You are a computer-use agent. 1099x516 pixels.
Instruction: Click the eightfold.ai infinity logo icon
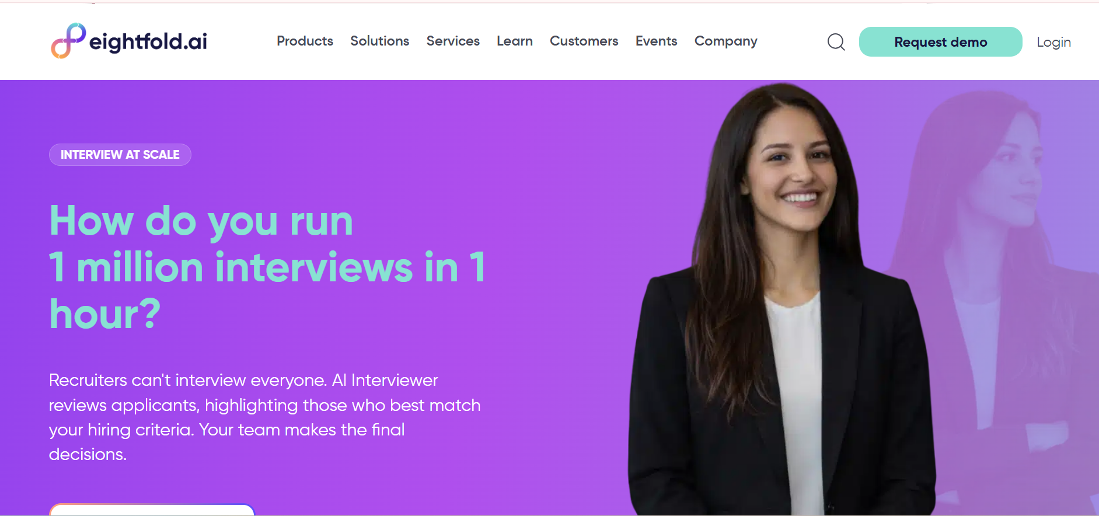click(x=68, y=41)
